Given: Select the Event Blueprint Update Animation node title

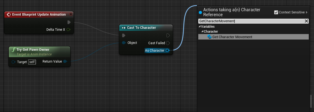Looking at the screenshot, I should click(39, 15).
